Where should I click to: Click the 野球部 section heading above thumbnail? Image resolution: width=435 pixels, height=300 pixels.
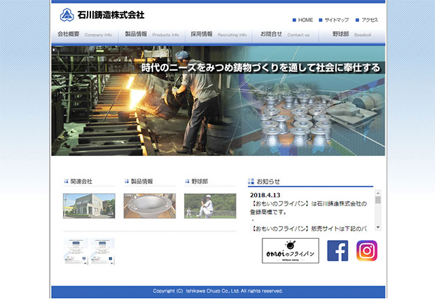pos(196,182)
